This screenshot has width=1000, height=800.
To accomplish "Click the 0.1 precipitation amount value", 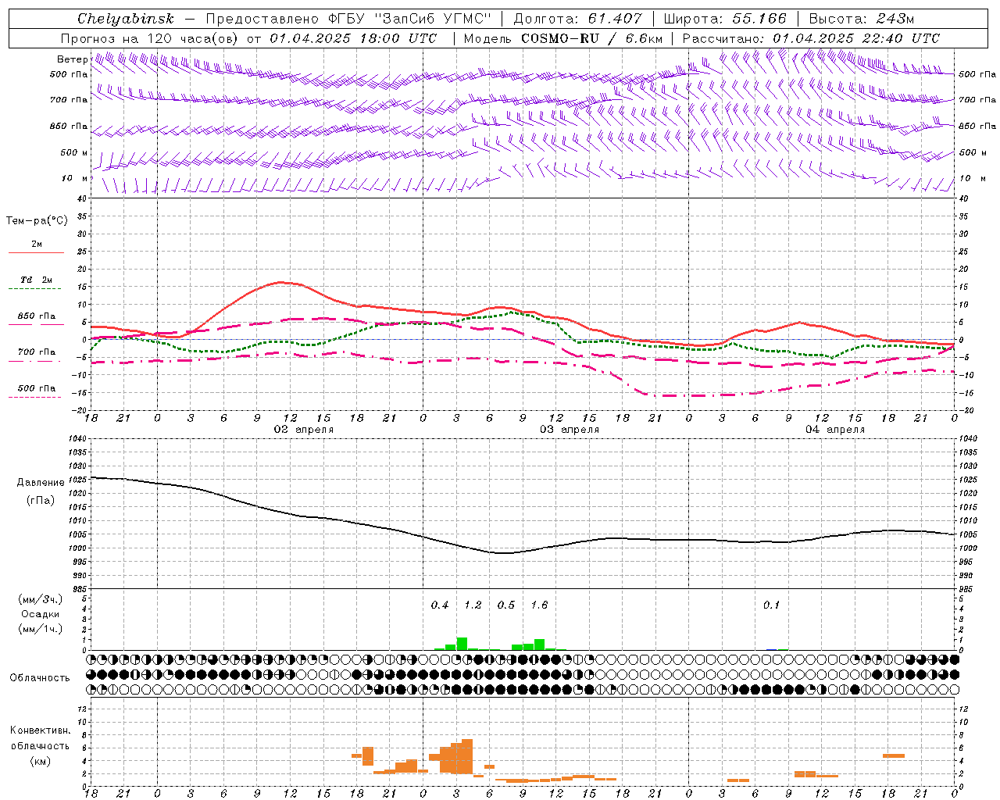I will point(772,605).
